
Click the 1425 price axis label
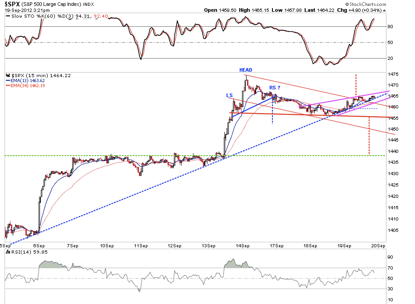pos(393,185)
